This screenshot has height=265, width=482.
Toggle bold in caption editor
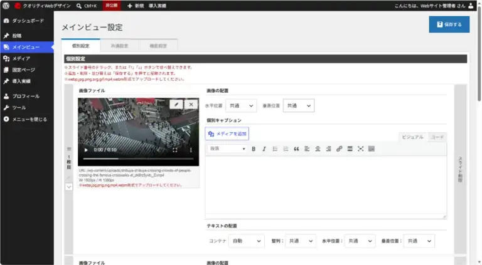point(254,148)
